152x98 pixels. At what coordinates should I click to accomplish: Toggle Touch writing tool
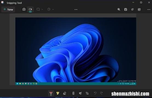(80, 93)
